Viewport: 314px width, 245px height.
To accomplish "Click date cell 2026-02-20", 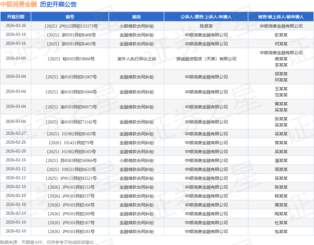I will [16, 151].
